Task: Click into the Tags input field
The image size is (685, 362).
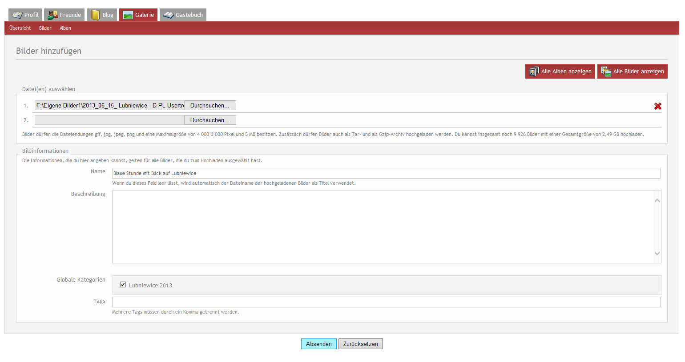Action: (386, 302)
